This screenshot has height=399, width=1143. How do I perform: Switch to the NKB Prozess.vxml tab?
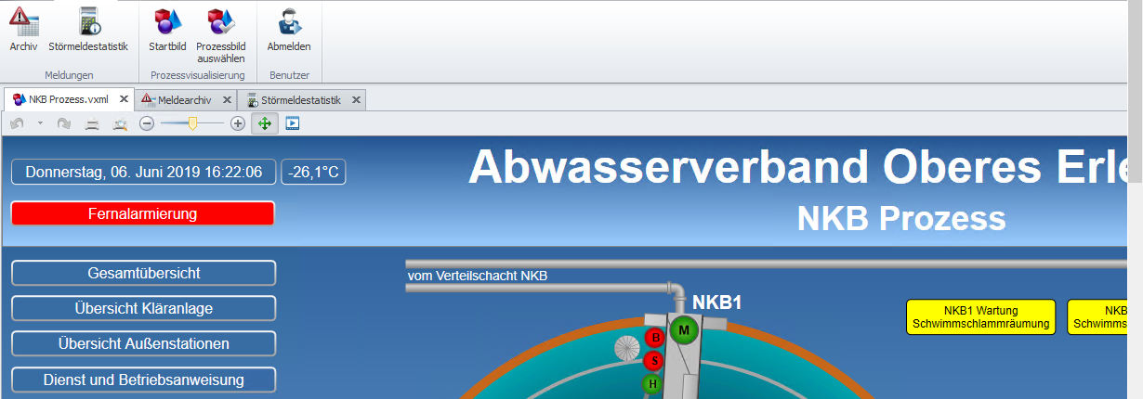pyautogui.click(x=69, y=99)
